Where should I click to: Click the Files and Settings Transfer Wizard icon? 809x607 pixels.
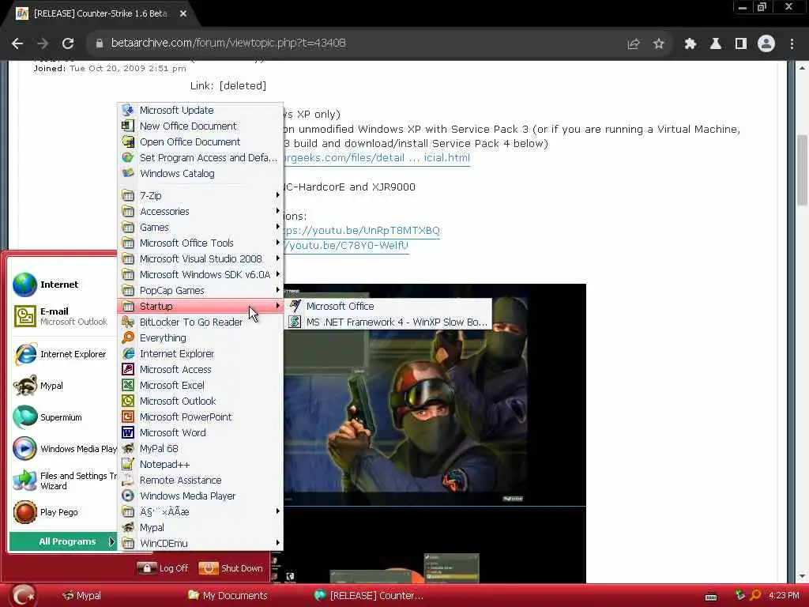click(24, 481)
